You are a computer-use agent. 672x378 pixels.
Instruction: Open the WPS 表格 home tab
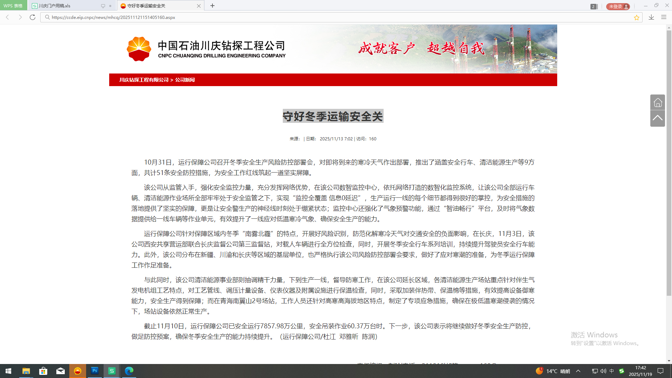(x=13, y=6)
